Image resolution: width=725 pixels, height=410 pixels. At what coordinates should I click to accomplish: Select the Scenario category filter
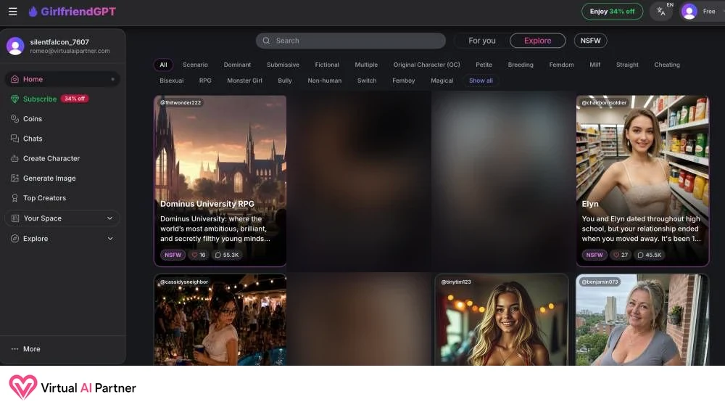click(x=195, y=65)
